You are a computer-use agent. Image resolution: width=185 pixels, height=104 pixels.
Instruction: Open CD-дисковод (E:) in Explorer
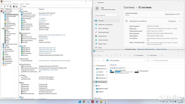[x=142, y=71]
